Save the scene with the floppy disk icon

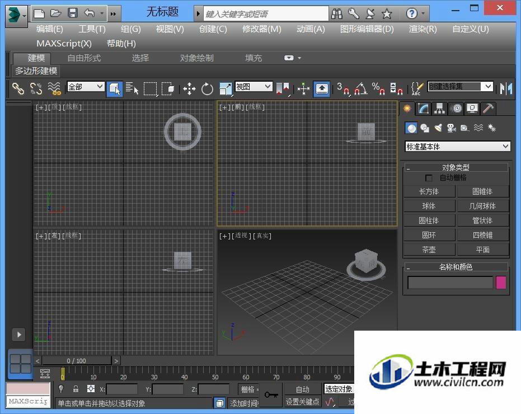coord(72,13)
